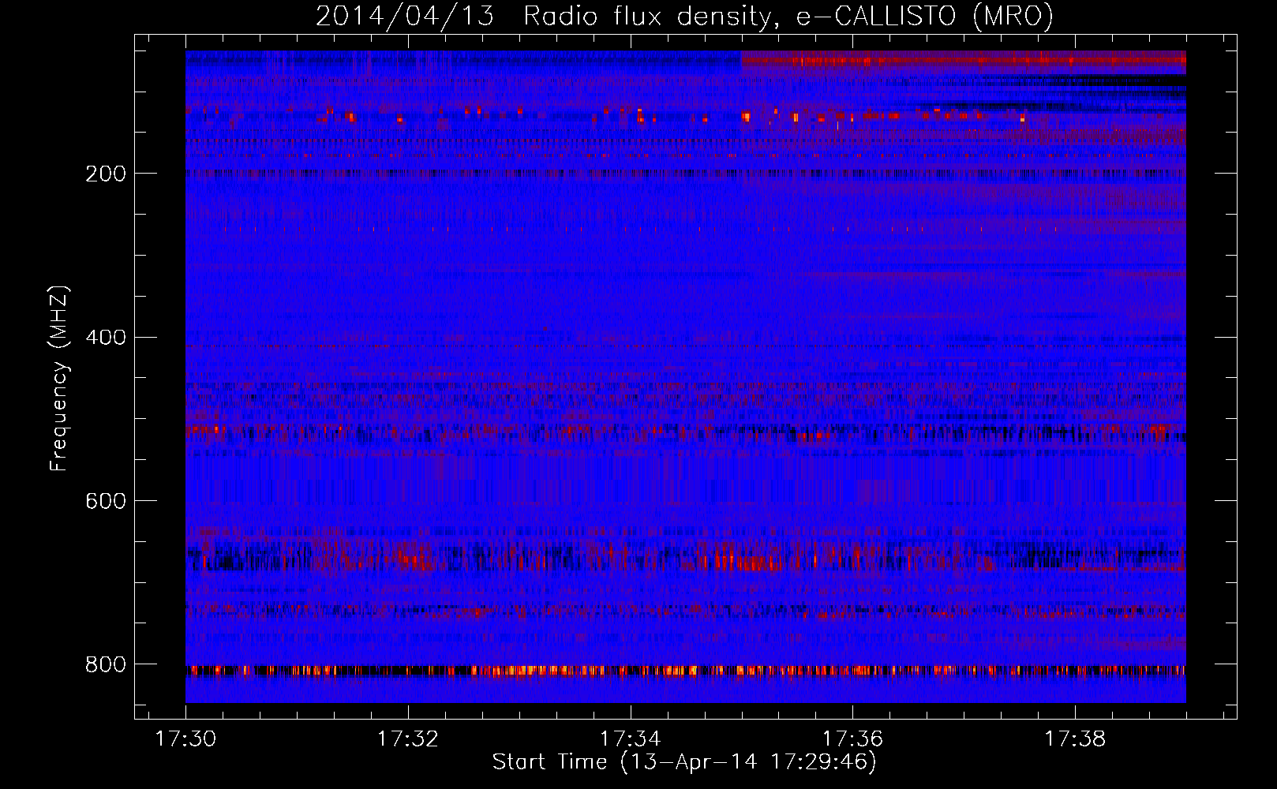Select the 200 frequency tick label
1277x789 pixels.
[x=105, y=174]
